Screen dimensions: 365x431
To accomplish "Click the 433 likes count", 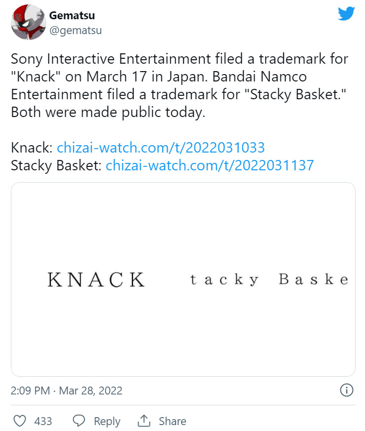I will pos(43,421).
